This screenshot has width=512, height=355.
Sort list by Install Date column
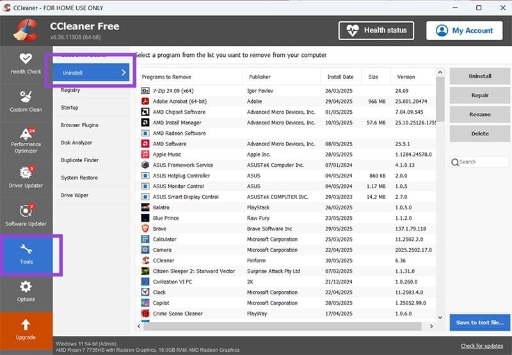click(x=340, y=77)
